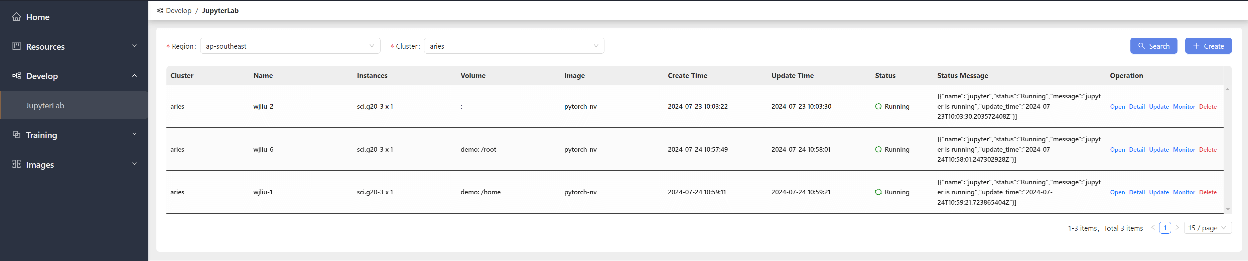Expand the Images menu chevron
The image size is (1248, 261).
pyautogui.click(x=135, y=164)
